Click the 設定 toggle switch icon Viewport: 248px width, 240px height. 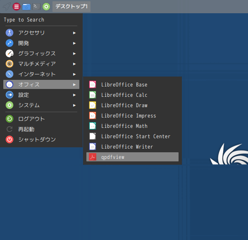[x=10, y=95]
